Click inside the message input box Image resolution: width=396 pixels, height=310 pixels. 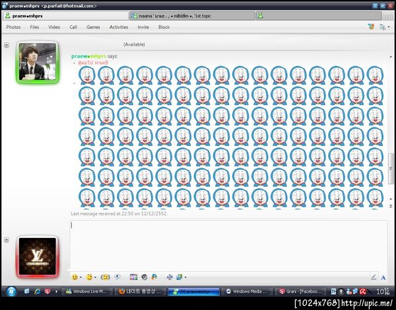[228, 245]
